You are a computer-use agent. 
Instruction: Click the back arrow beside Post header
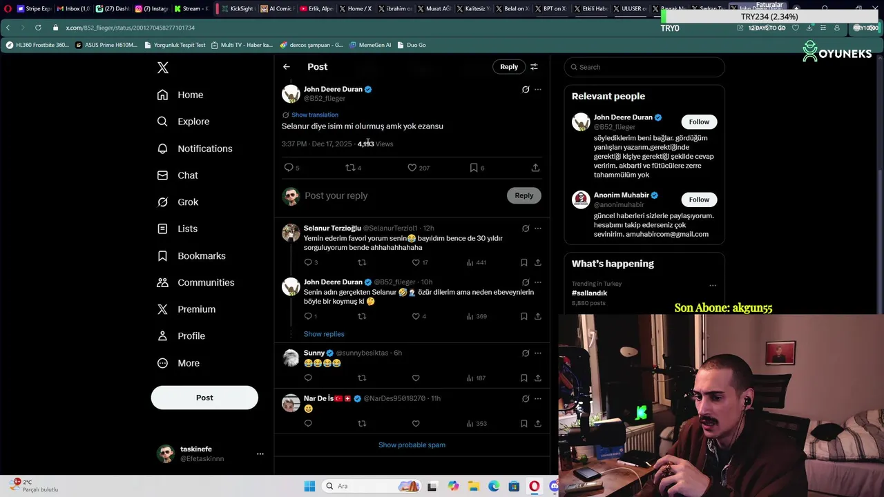tap(287, 67)
